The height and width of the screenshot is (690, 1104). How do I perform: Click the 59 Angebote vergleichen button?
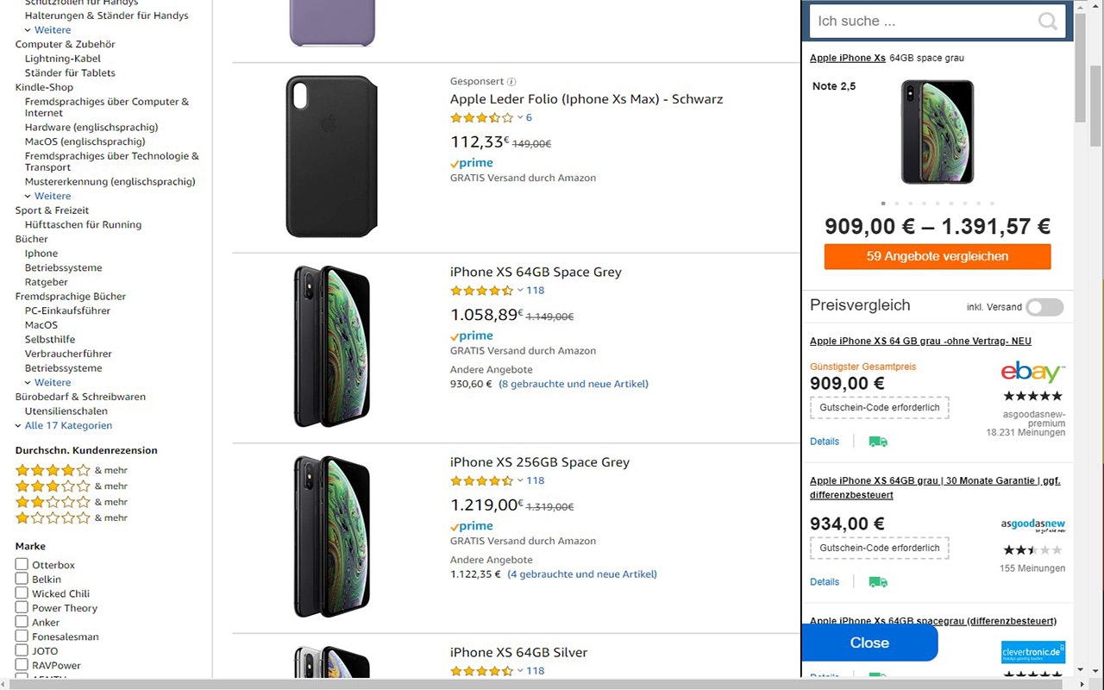(x=938, y=256)
